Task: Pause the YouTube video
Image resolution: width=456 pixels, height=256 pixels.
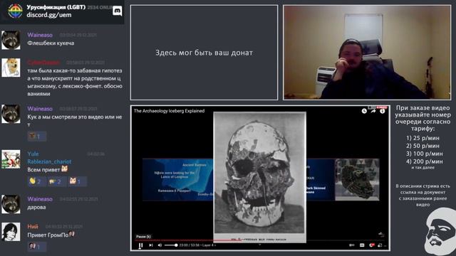Action: click(140, 245)
